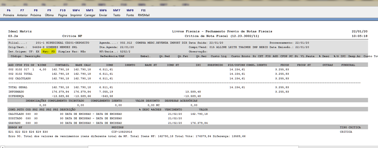Click VALOR DESCONTO header
Screen dimensions: 378x148
pyautogui.click(x=148, y=101)
